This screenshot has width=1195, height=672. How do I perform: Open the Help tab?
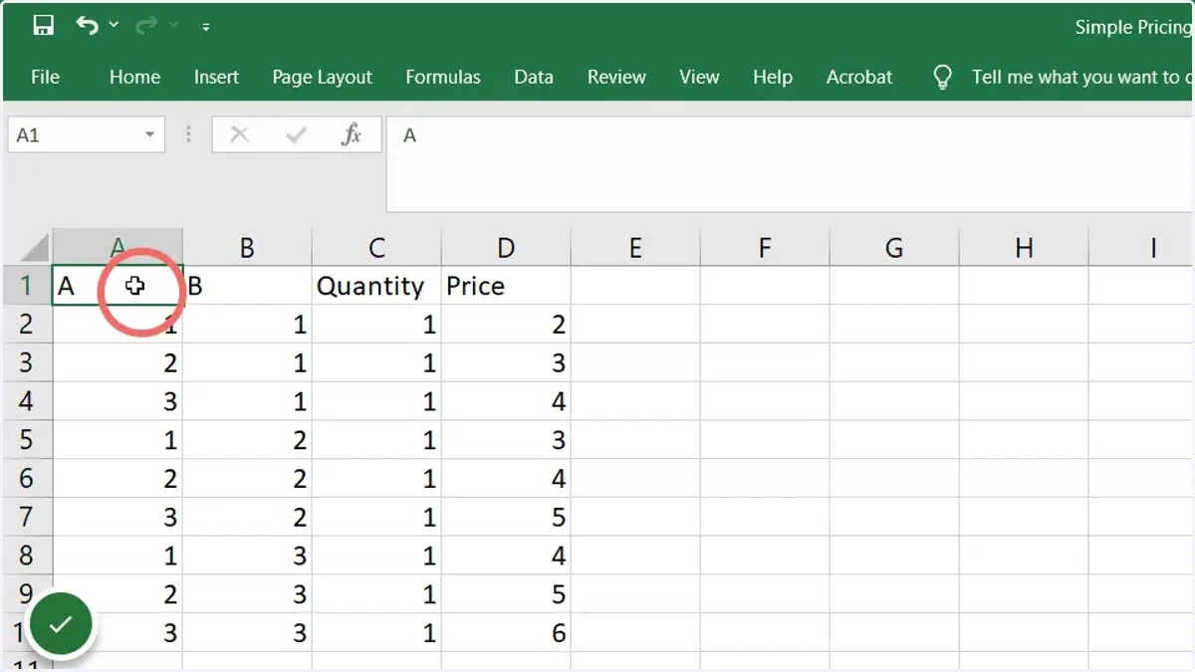point(773,77)
